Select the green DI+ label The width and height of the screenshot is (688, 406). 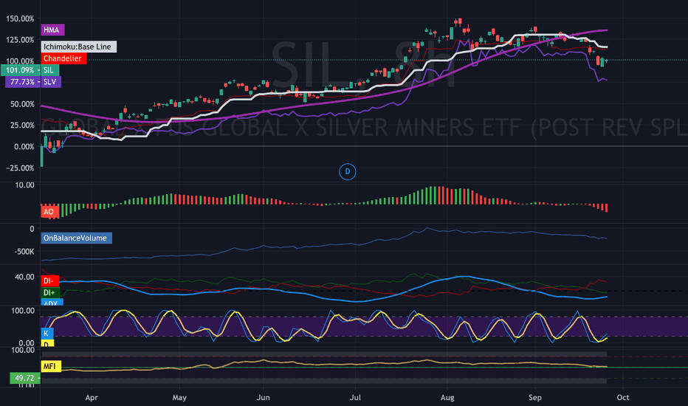[50, 292]
